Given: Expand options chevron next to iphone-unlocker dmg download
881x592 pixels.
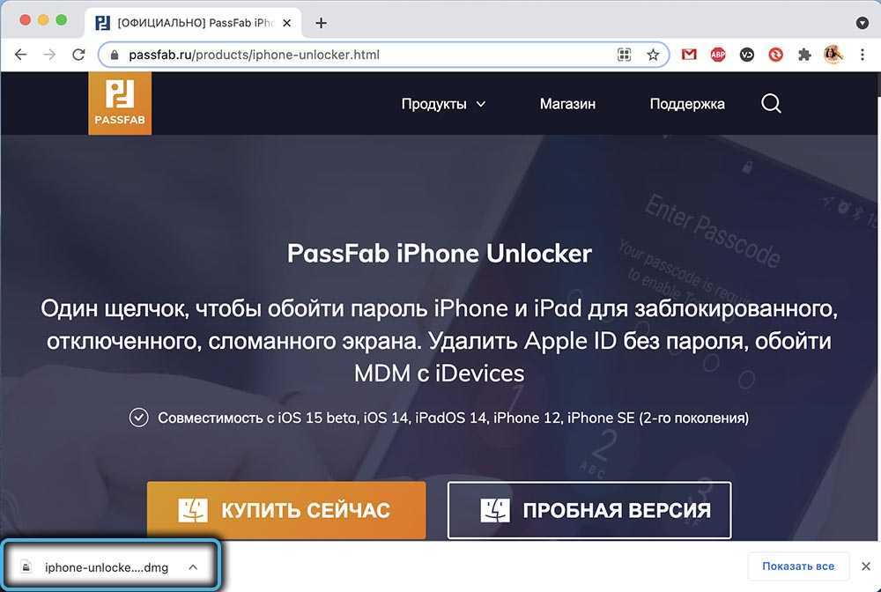Looking at the screenshot, I should 193,567.
